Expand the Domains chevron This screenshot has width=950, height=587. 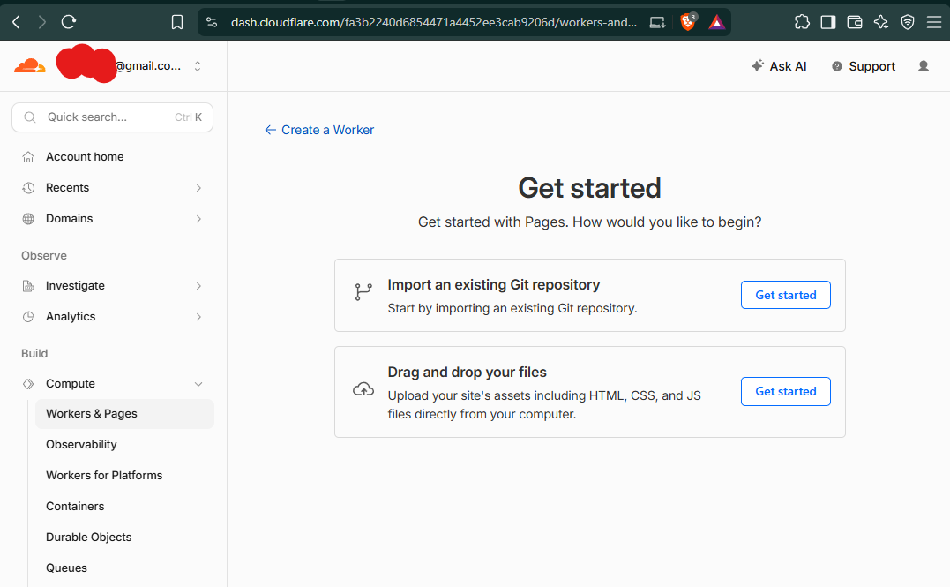(198, 219)
